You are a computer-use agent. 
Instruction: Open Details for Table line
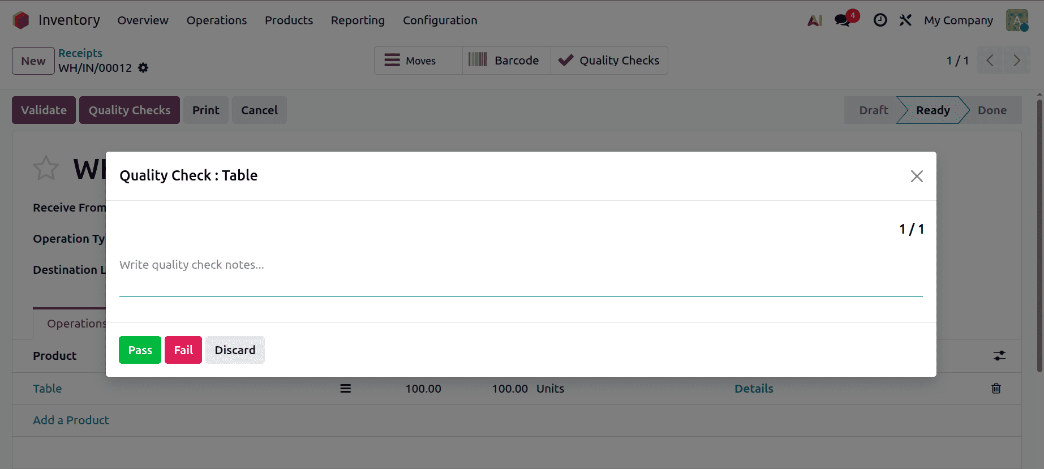pos(754,389)
